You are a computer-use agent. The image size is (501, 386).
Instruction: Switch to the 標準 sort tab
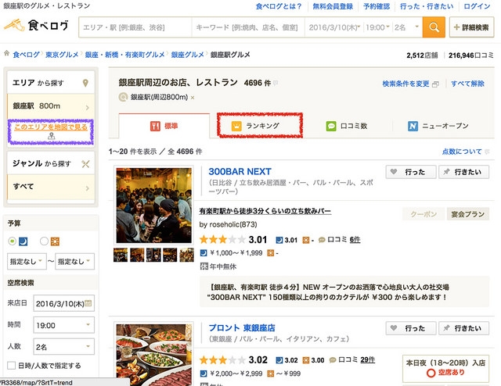tap(164, 126)
